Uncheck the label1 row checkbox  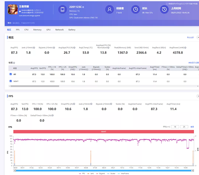pos(11,81)
